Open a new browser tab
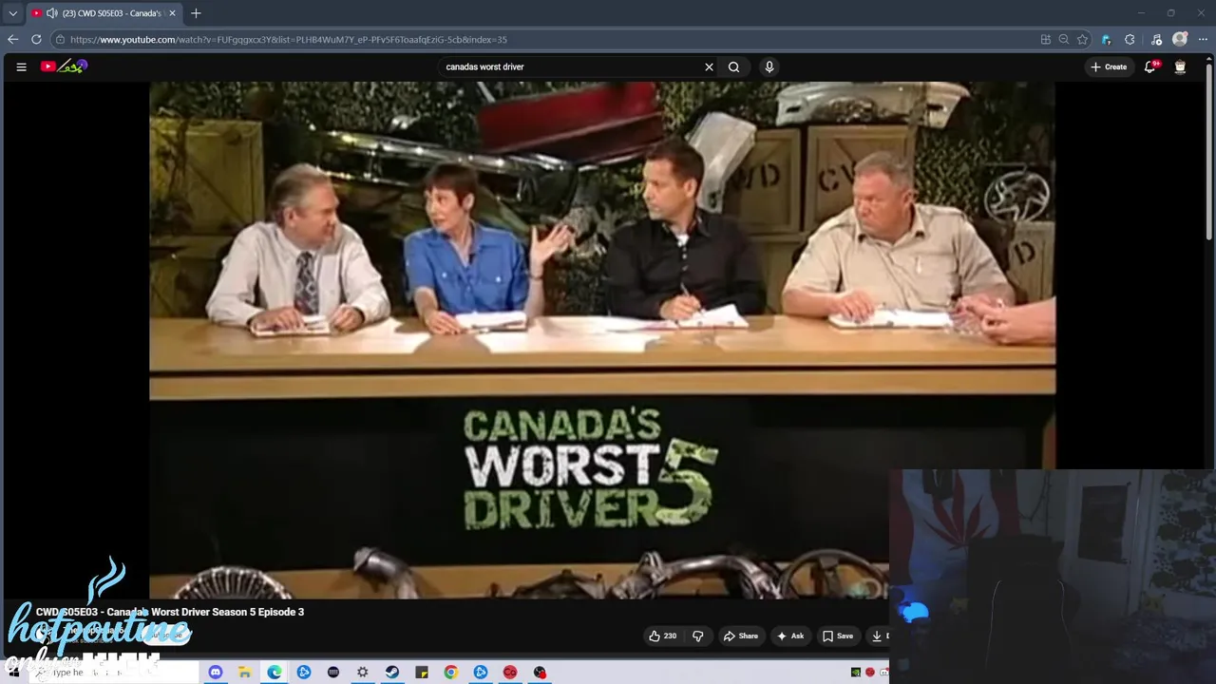1216x684 pixels. pos(196,13)
